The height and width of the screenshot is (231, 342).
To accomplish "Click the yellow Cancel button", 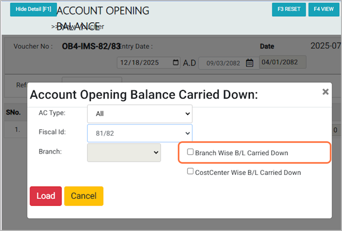I will (83, 196).
